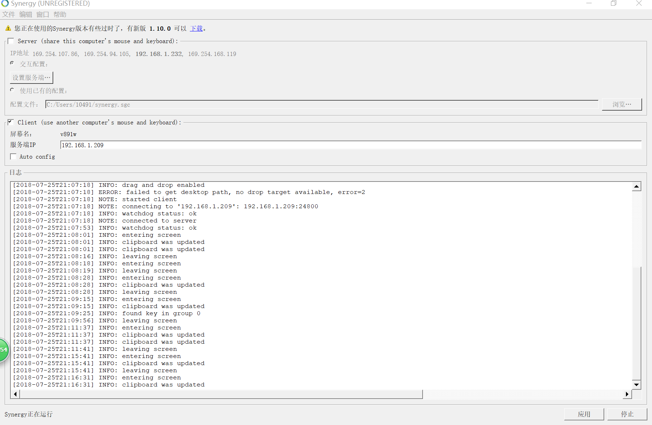This screenshot has height=425, width=652.
Task: Click the version number 1.10.0 text
Action: 160,28
